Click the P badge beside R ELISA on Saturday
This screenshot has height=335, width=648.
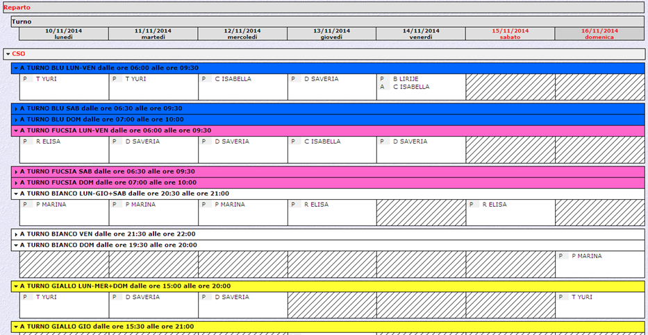pyautogui.click(x=474, y=205)
